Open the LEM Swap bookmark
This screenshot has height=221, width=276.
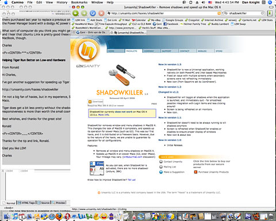(238, 24)
